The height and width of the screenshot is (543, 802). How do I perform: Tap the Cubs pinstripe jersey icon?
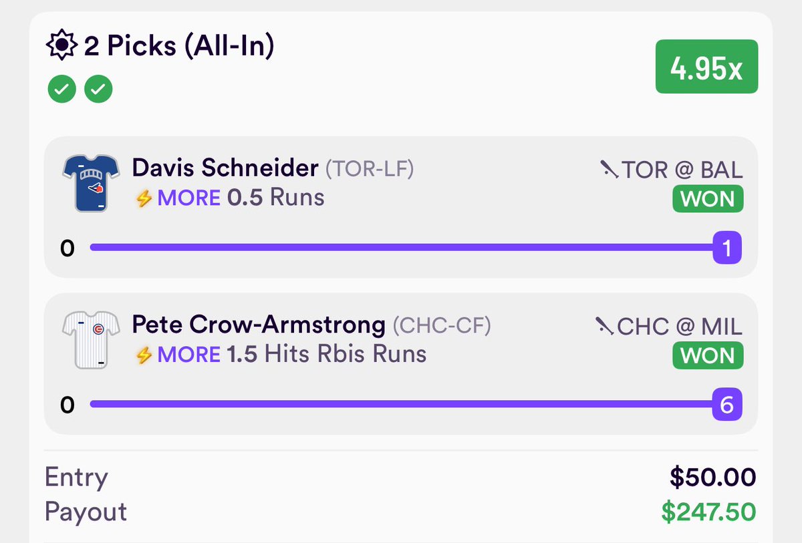pos(91,339)
